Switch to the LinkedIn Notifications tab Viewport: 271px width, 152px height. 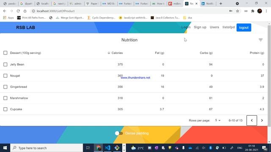click(208, 4)
